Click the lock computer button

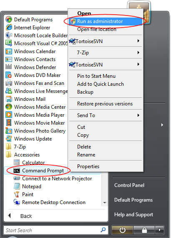(x=144, y=230)
